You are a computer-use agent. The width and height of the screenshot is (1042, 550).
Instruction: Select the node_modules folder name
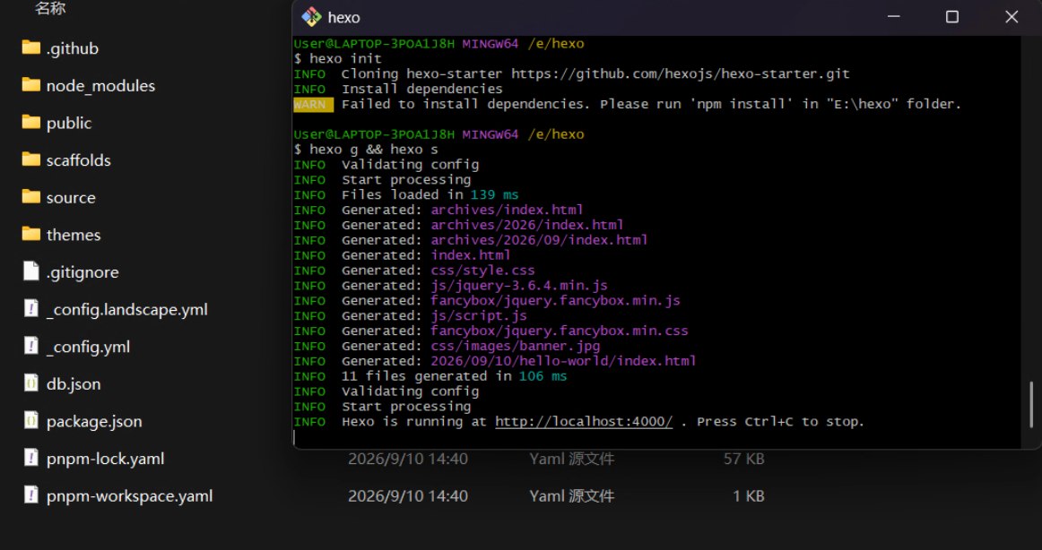(100, 86)
